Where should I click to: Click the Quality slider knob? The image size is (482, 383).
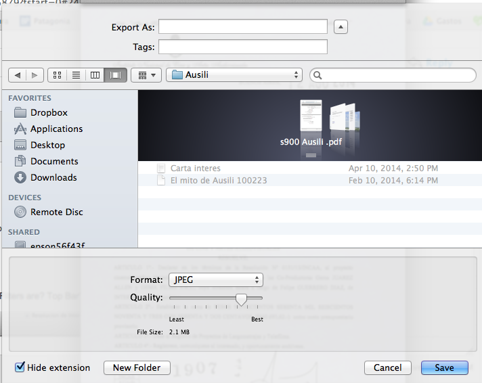241,299
